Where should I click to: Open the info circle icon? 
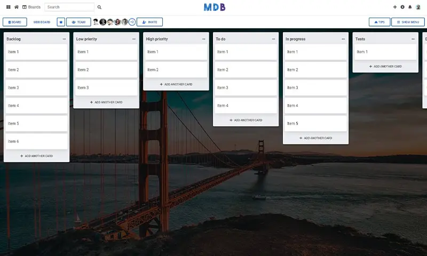point(402,7)
